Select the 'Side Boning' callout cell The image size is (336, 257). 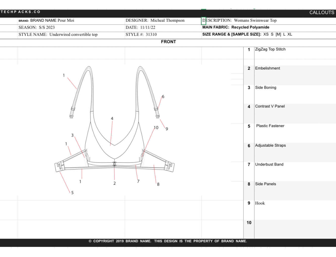295,94
